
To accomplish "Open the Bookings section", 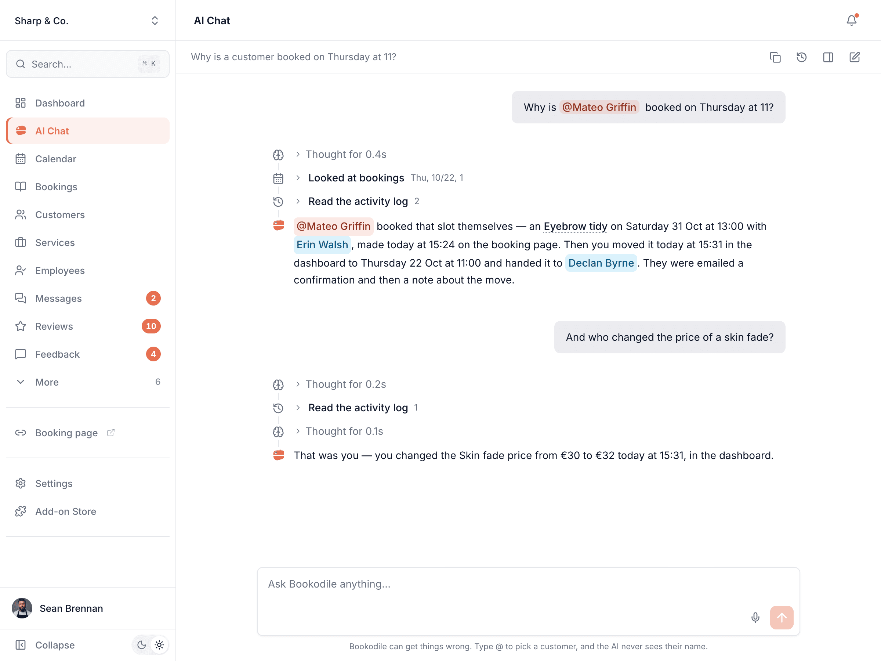I will [x=88, y=187].
